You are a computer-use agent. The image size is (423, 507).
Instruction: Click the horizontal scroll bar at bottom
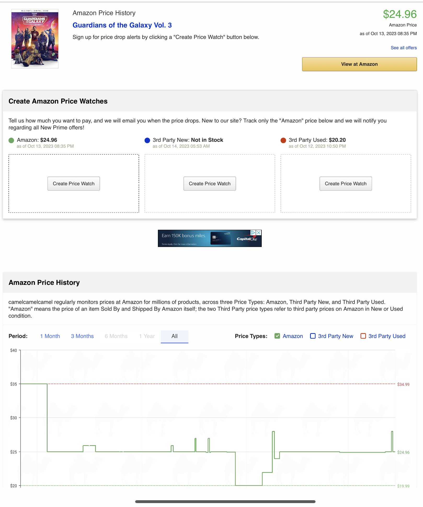click(x=225, y=502)
